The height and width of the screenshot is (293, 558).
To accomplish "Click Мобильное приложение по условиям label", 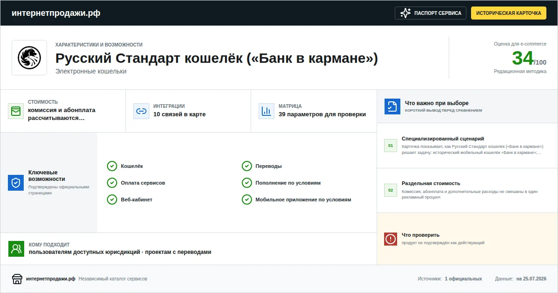I will point(303,200).
